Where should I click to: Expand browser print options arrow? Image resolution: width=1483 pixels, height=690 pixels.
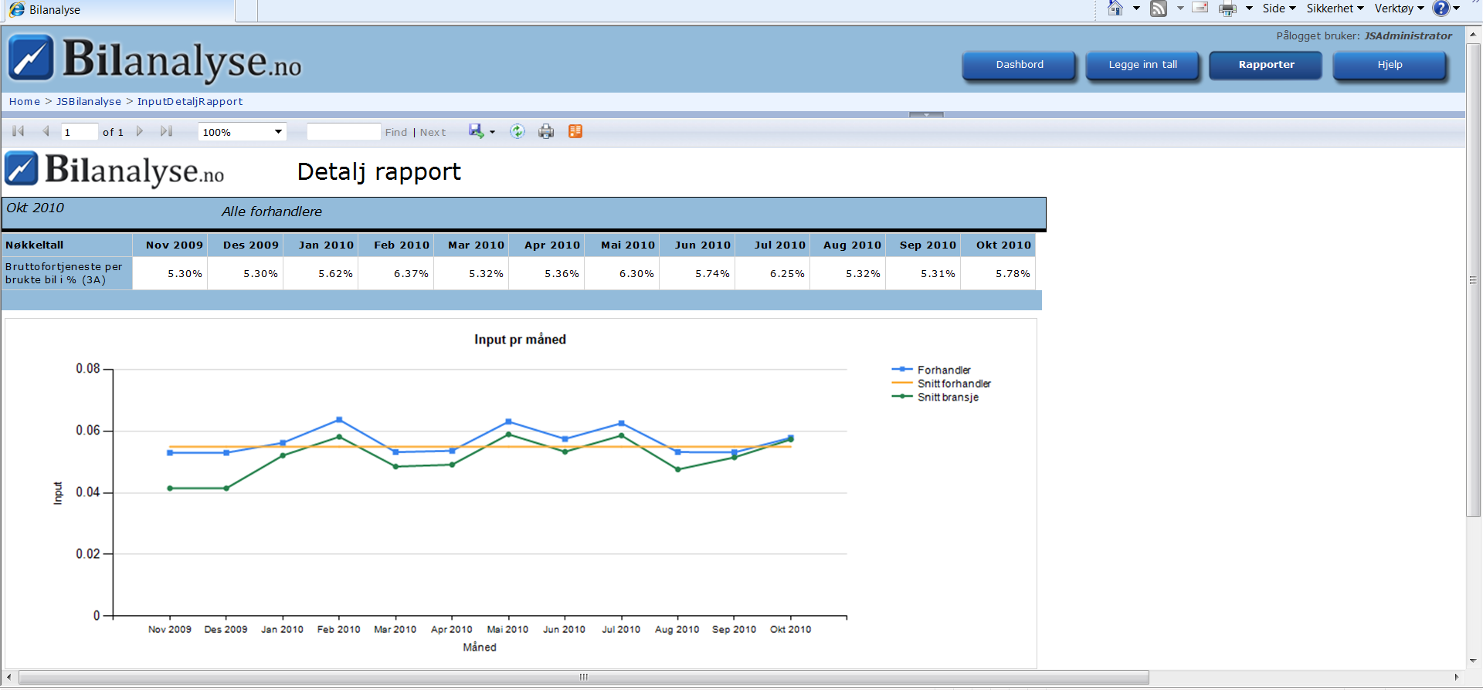[1249, 8]
